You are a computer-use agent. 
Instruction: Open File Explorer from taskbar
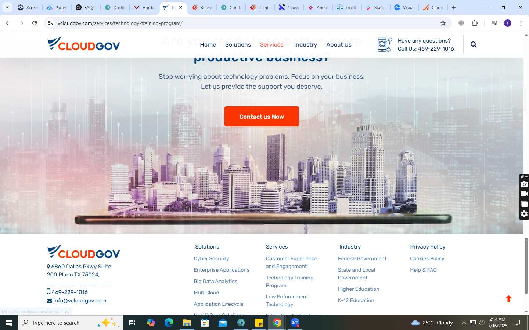click(x=187, y=323)
